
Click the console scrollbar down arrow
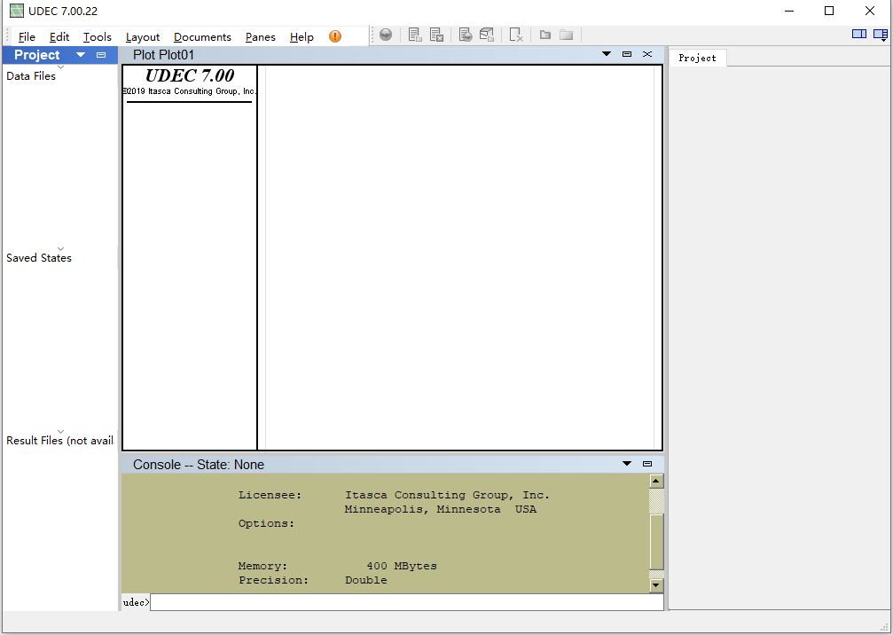[x=656, y=584]
